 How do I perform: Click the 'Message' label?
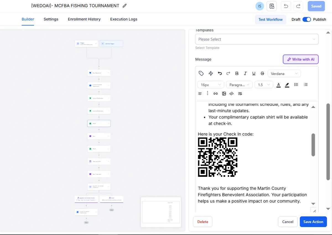tap(203, 59)
